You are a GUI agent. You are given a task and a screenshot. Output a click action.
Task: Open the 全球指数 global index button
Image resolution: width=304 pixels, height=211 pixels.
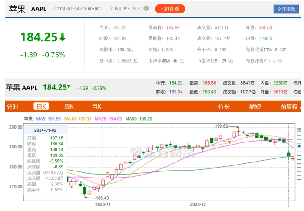coord(285,9)
